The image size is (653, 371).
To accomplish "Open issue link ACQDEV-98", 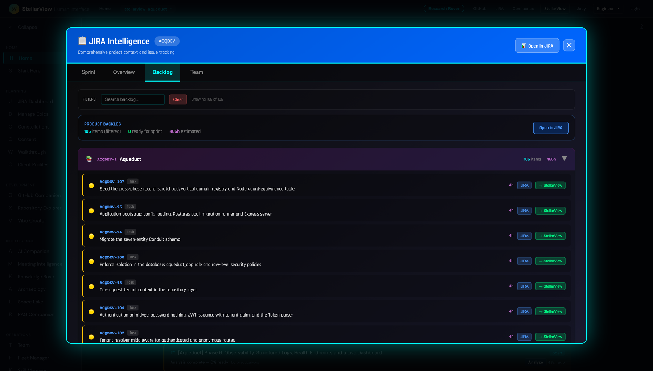I will [111, 282].
